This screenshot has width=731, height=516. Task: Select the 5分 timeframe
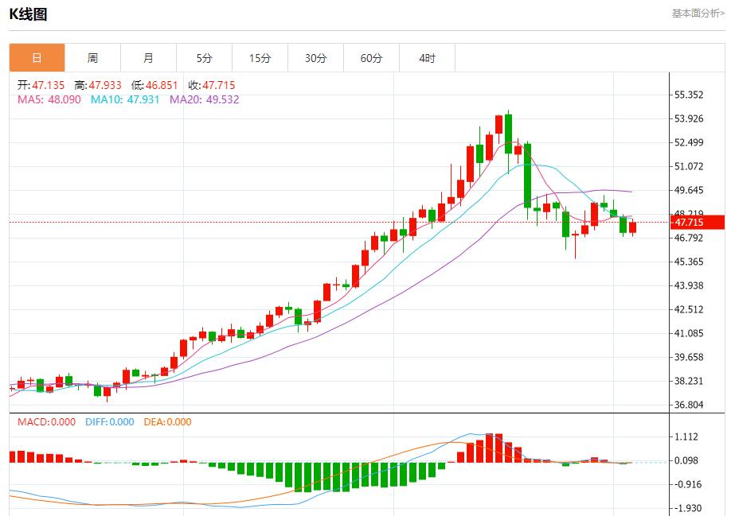click(x=204, y=57)
